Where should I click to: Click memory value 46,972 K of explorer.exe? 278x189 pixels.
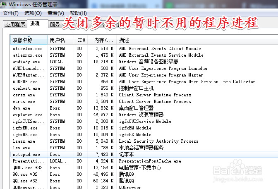pos(103,115)
